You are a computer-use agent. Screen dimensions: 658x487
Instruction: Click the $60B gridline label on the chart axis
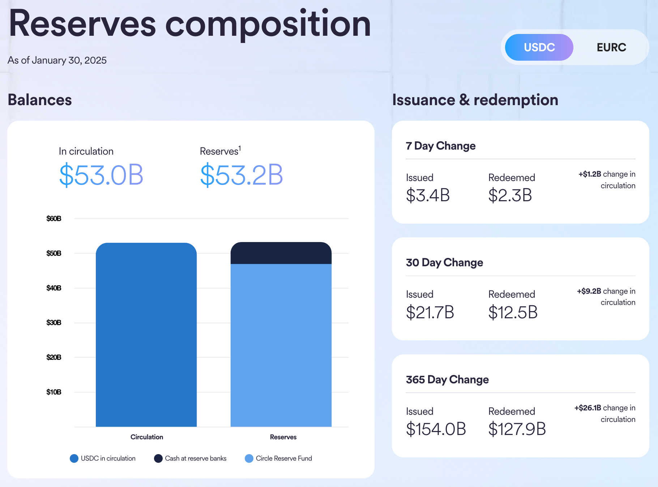(x=54, y=218)
